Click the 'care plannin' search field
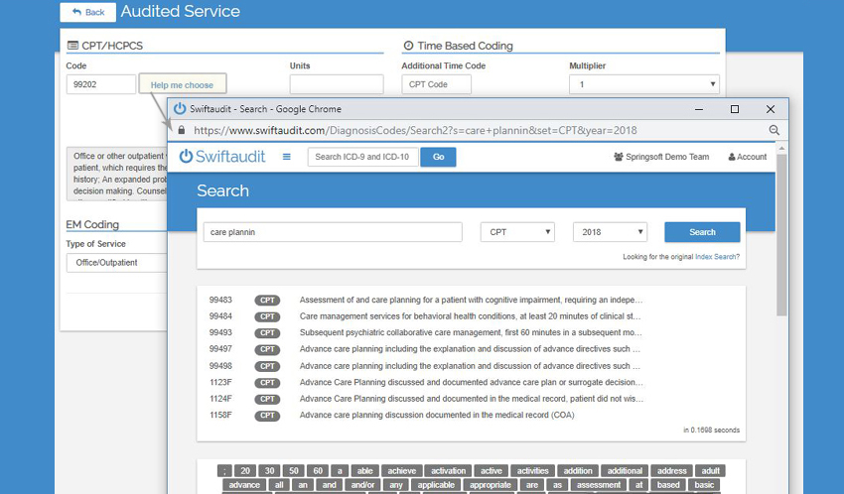The width and height of the screenshot is (844, 494). (333, 232)
